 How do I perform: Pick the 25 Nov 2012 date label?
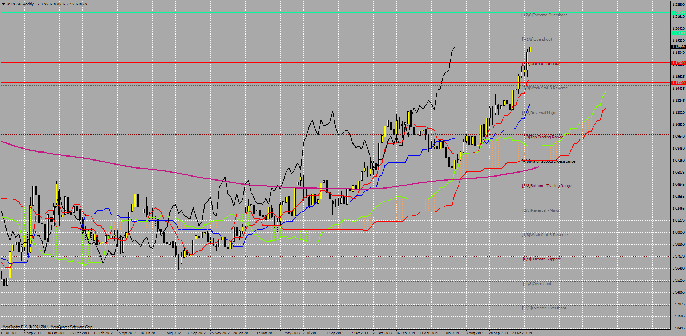219,333
